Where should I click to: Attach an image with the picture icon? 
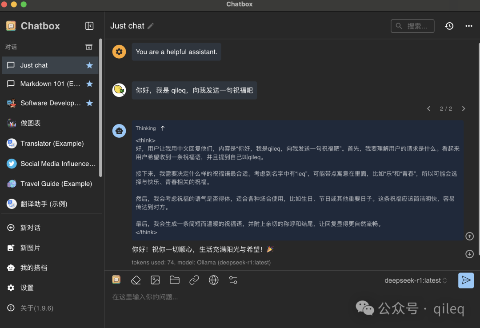pos(155,280)
